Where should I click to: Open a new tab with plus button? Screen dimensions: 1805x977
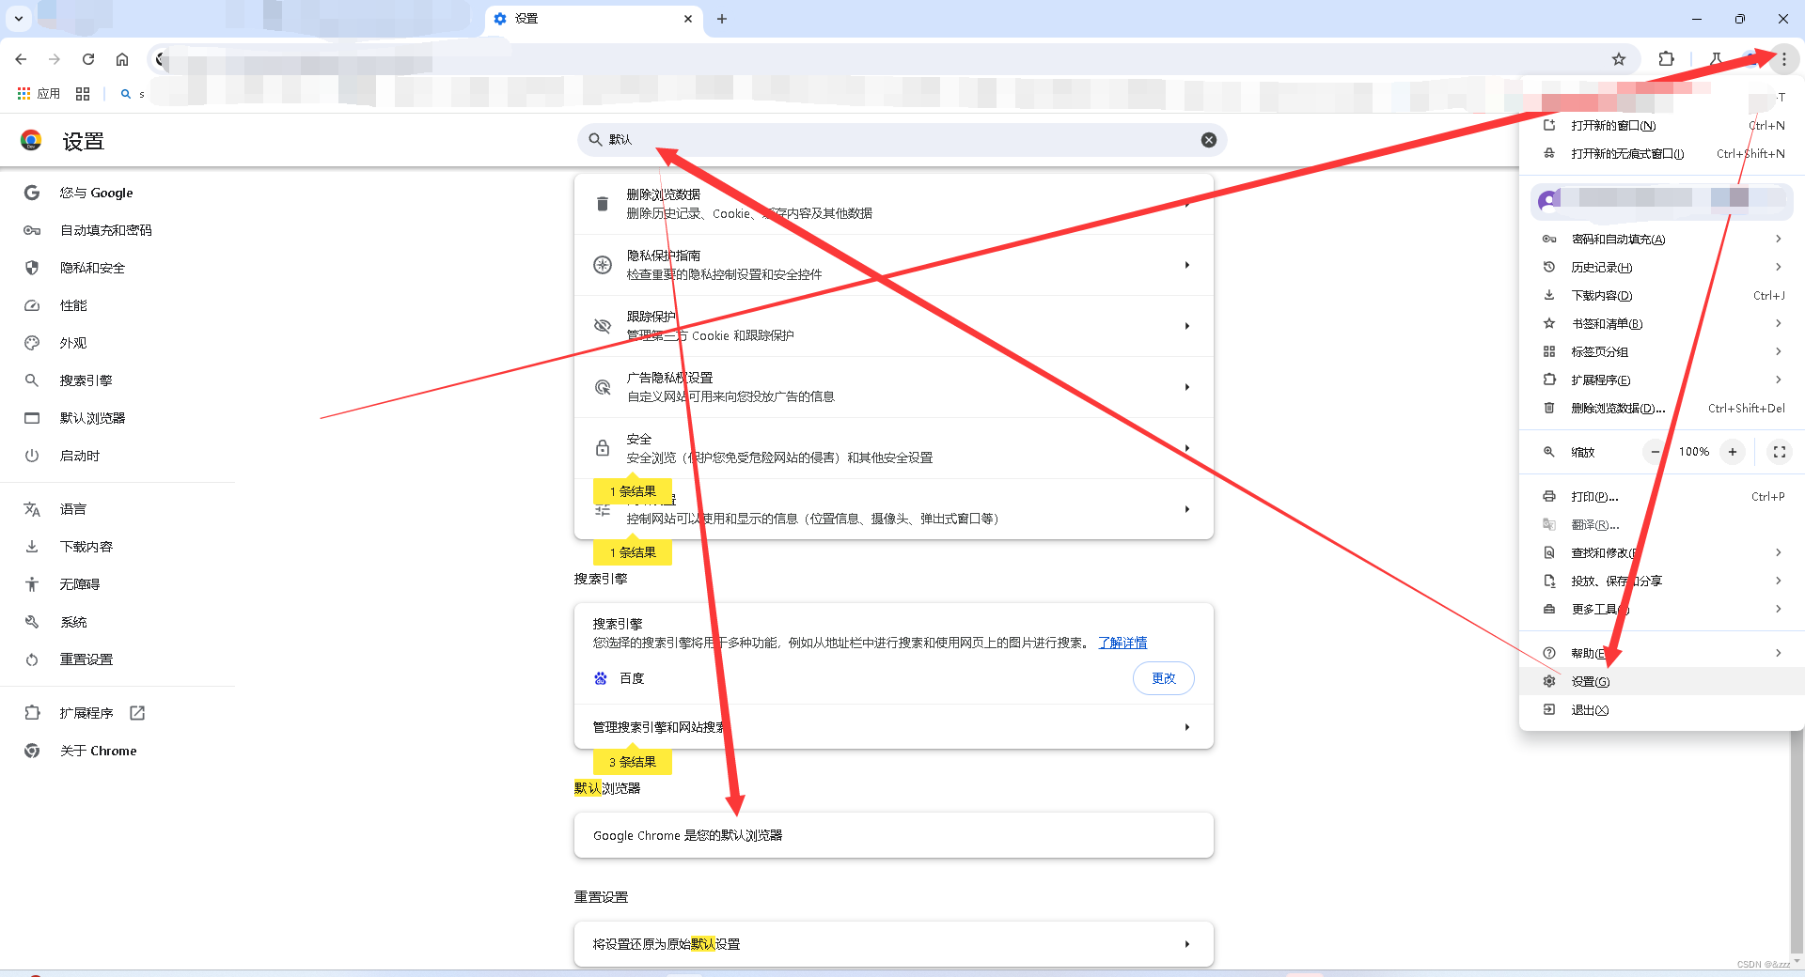click(x=722, y=19)
